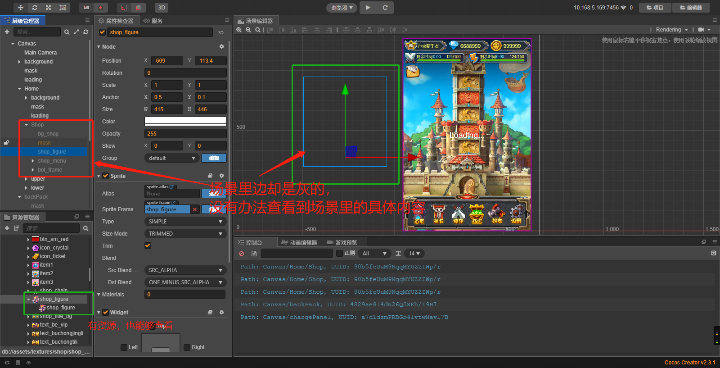This screenshot has height=368, width=720.
Task: Uncheck the Trim checkbox
Action: click(148, 246)
